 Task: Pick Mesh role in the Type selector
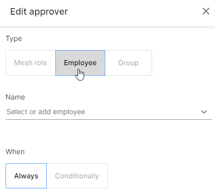[31, 63]
